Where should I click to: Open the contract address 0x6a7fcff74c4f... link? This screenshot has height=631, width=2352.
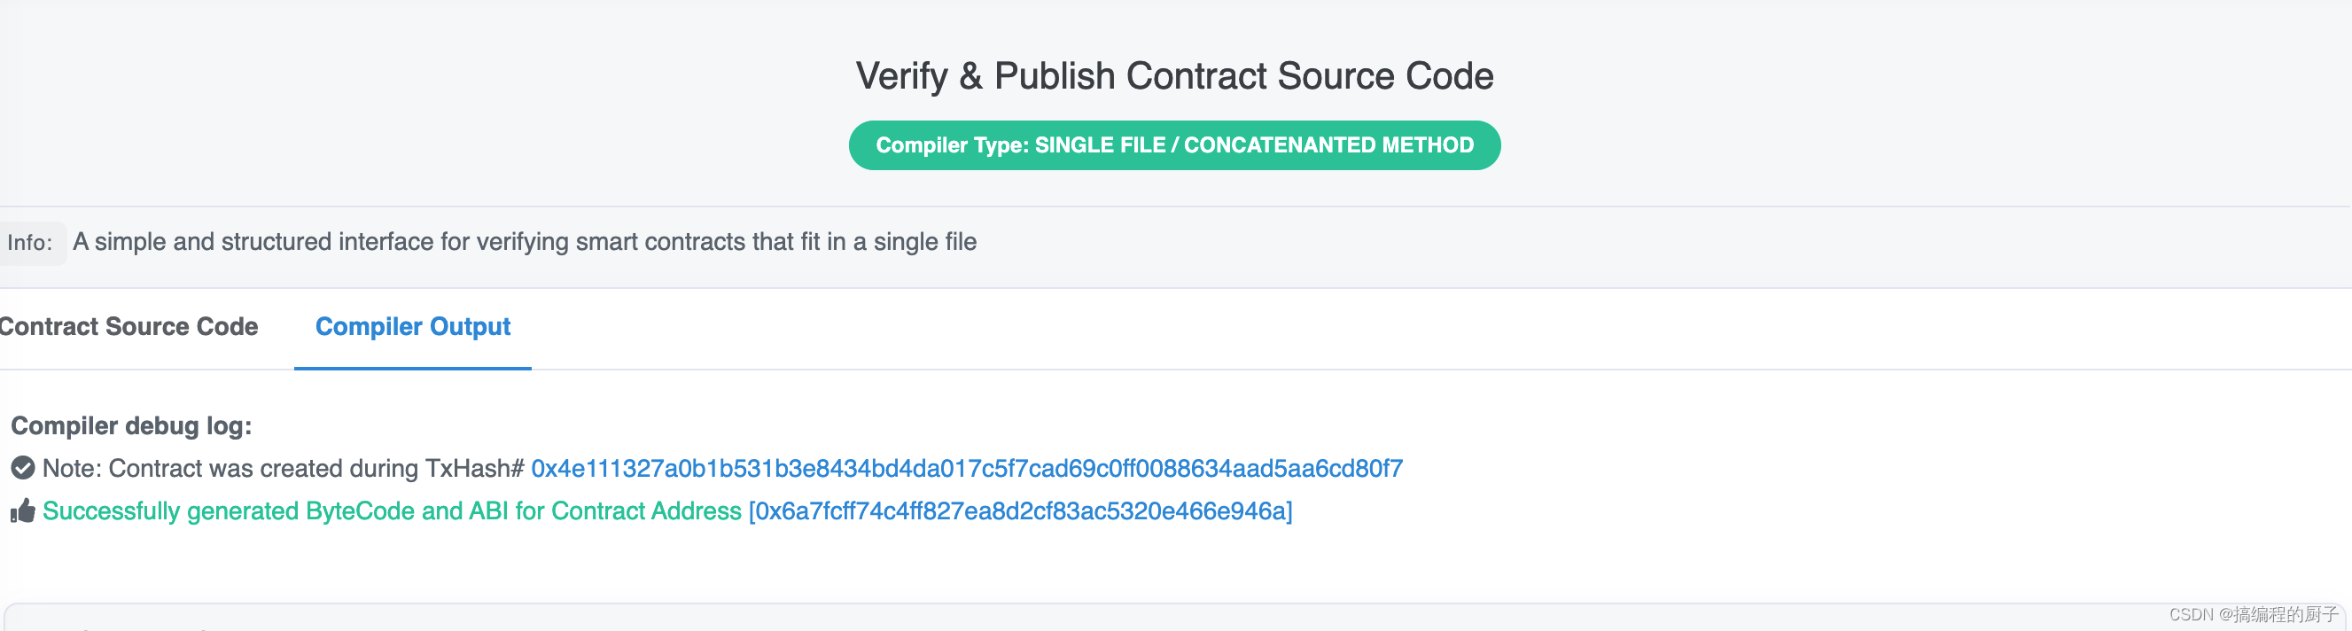pyautogui.click(x=1020, y=511)
